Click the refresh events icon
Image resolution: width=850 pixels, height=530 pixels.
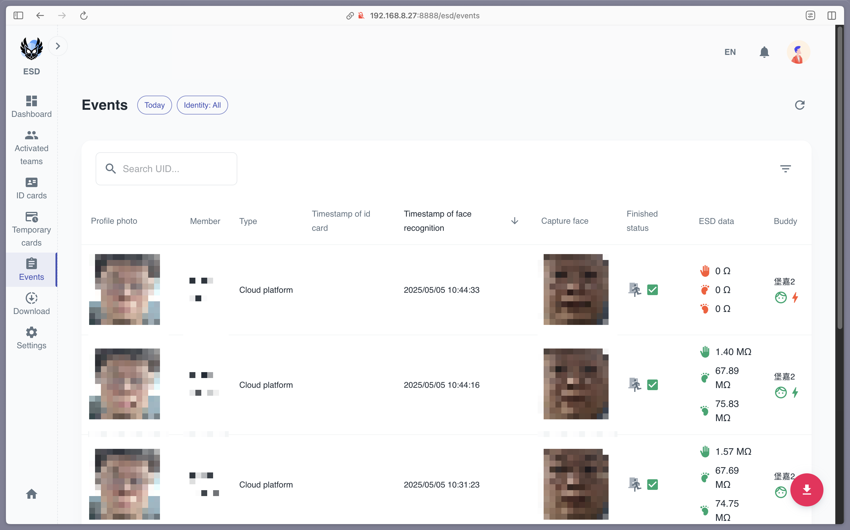click(800, 105)
